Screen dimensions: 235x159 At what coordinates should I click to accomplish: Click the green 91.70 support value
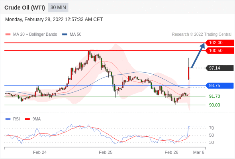tap(214, 96)
